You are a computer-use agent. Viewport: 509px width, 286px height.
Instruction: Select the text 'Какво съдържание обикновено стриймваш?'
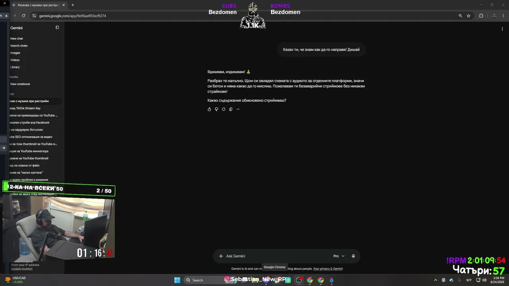tap(247, 100)
